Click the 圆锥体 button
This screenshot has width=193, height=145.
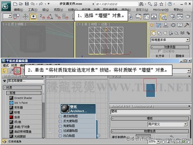(x=180, y=56)
